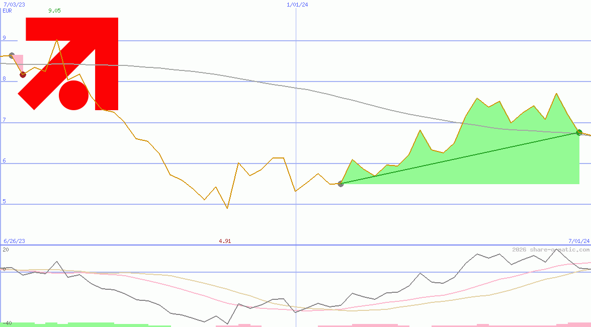This screenshot has height=327, width=591.
Task: Click the 9.05 high value label
Action: pyautogui.click(x=54, y=11)
